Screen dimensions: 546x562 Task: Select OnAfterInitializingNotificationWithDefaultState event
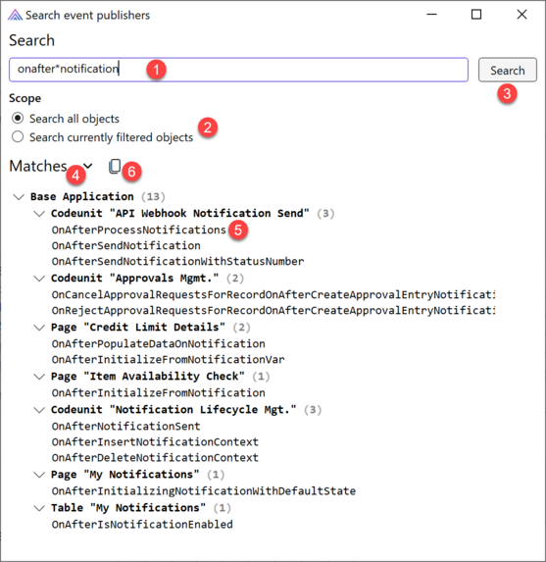point(204,491)
